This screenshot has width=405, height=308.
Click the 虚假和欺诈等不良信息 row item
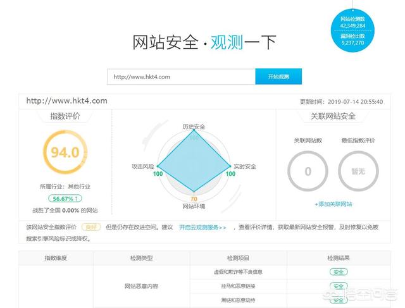[x=238, y=272]
